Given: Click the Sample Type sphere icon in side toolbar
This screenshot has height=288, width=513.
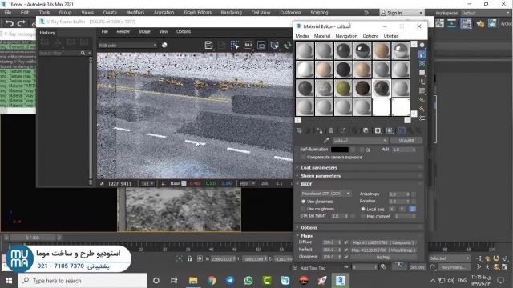Looking at the screenshot, I should (x=422, y=46).
